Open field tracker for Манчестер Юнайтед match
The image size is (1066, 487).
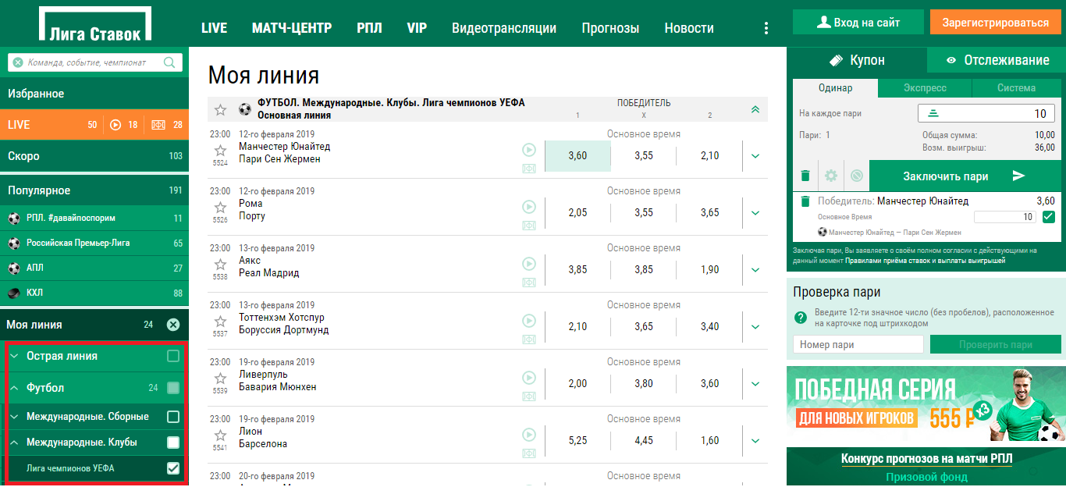tap(529, 169)
